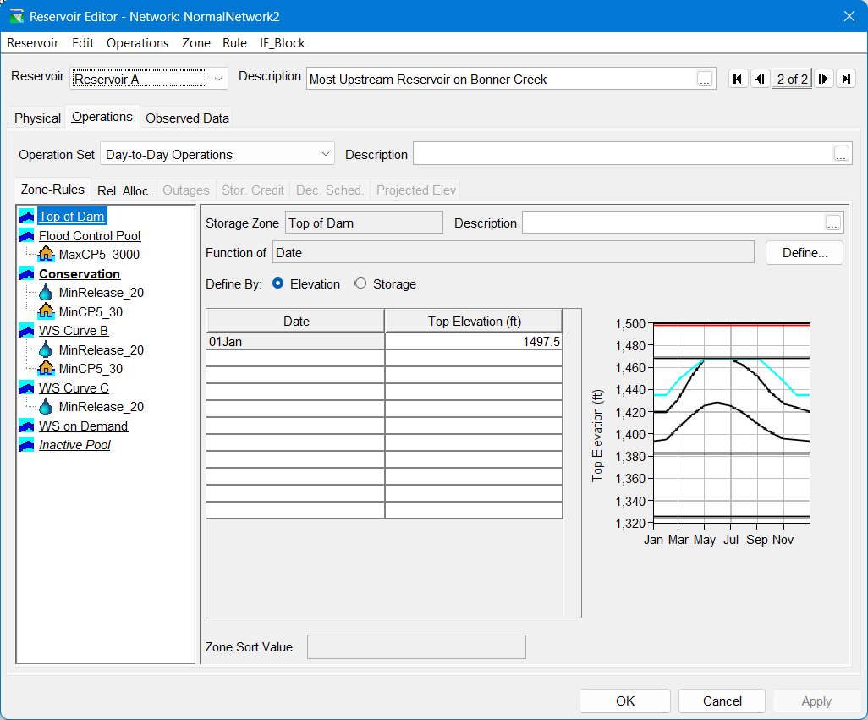Click the Inactive Pool zone icon
Viewport: 868px width, 720px height.
point(26,445)
